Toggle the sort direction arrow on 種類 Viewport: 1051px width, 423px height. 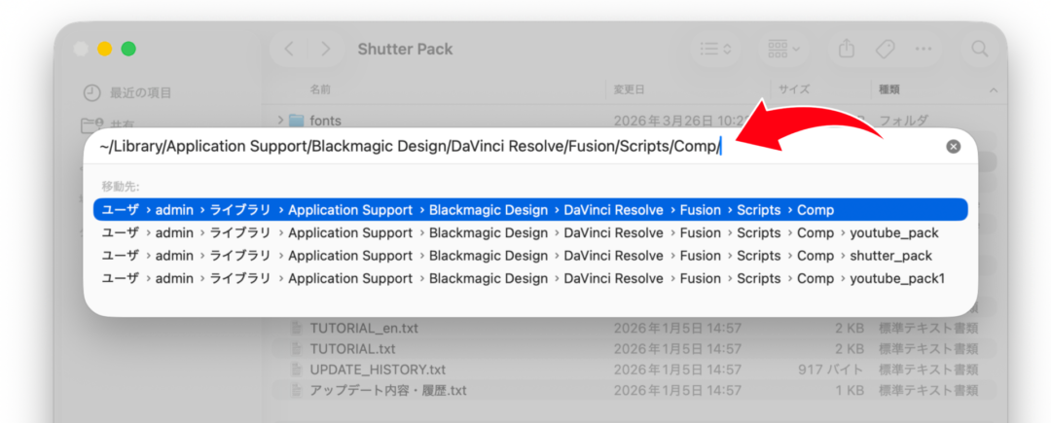point(994,89)
